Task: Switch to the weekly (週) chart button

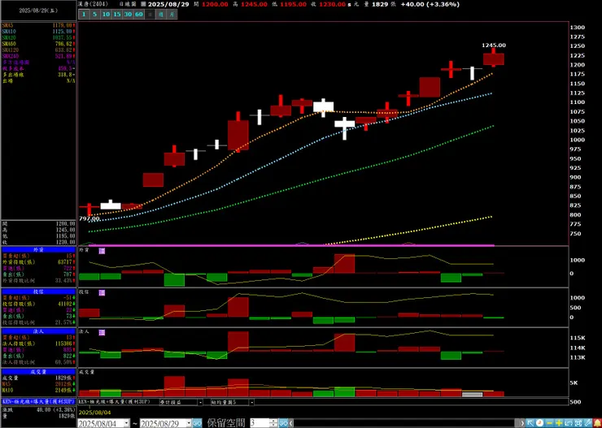Action: coord(161,15)
